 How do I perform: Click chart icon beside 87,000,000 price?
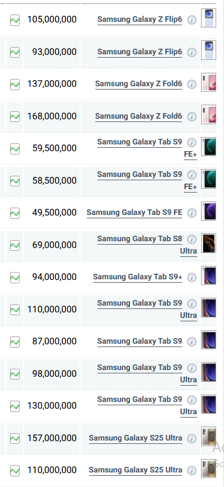click(15, 342)
